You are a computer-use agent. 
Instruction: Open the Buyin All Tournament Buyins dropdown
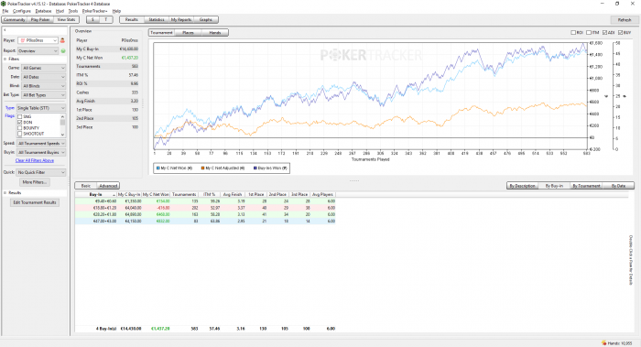click(x=41, y=152)
